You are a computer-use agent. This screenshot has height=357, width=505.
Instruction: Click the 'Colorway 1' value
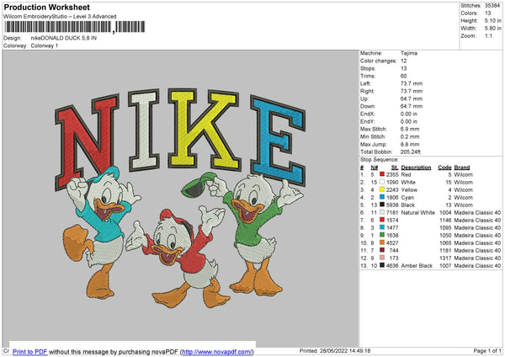click(x=45, y=45)
